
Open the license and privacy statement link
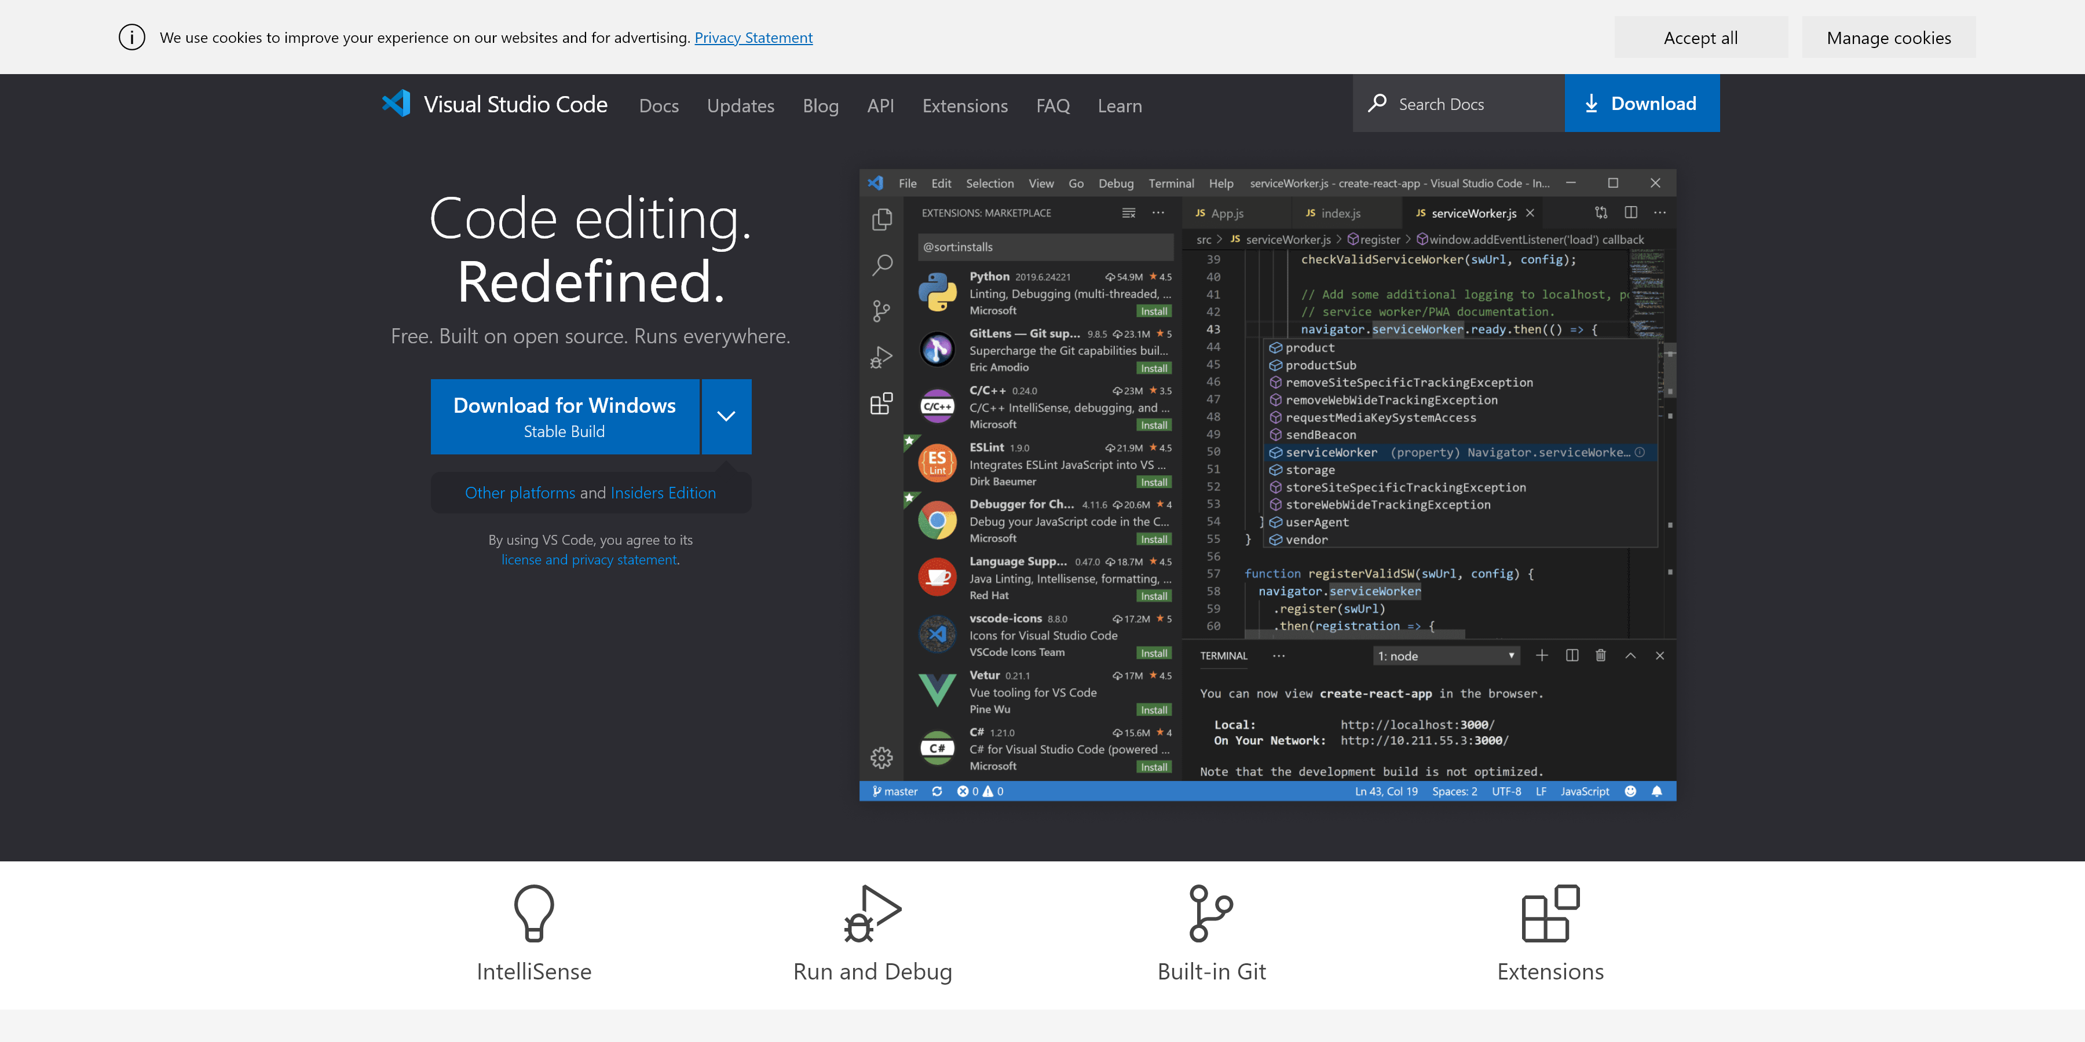pyautogui.click(x=588, y=559)
